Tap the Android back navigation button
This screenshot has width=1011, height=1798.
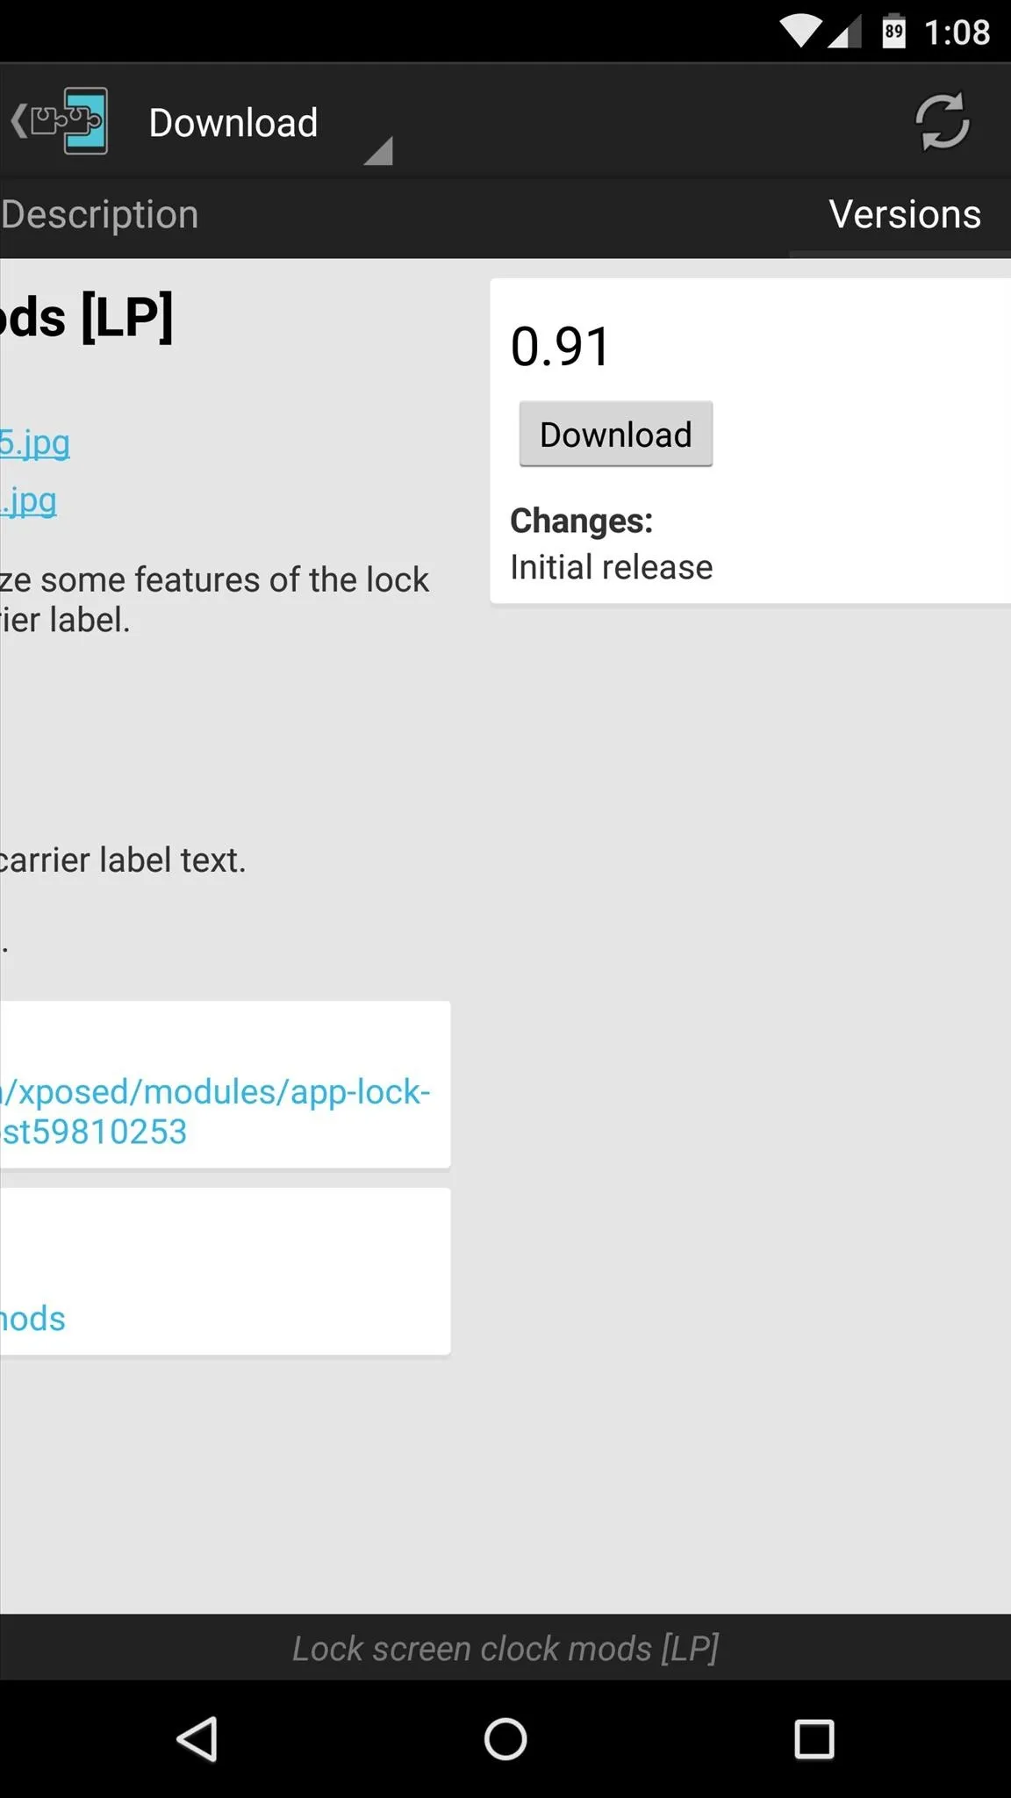[197, 1739]
